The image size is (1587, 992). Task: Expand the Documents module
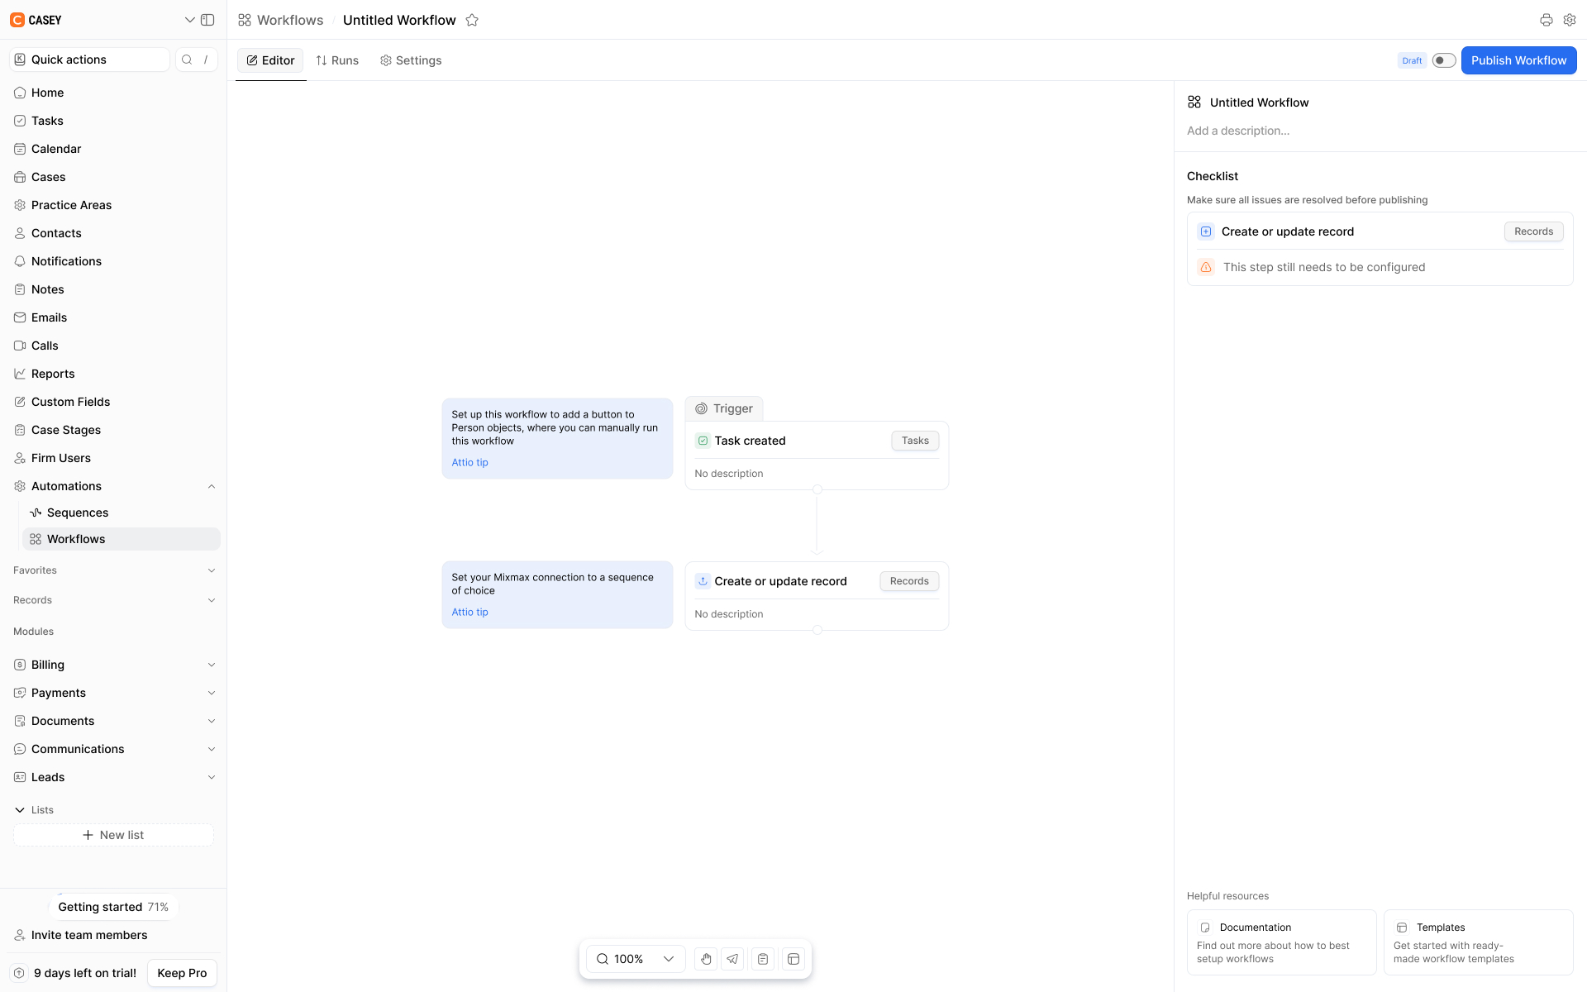pos(212,721)
